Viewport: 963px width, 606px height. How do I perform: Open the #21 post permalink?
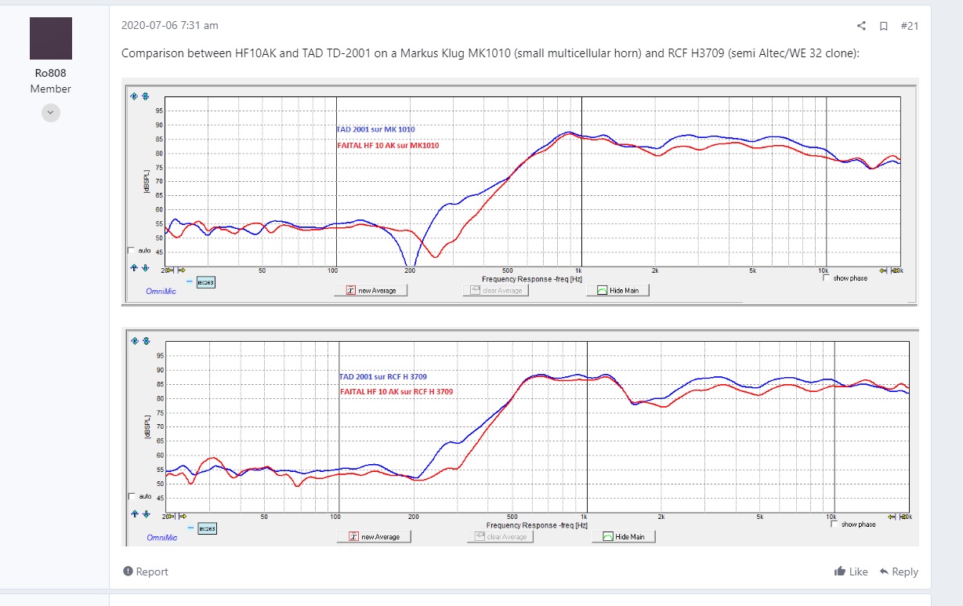click(x=909, y=26)
